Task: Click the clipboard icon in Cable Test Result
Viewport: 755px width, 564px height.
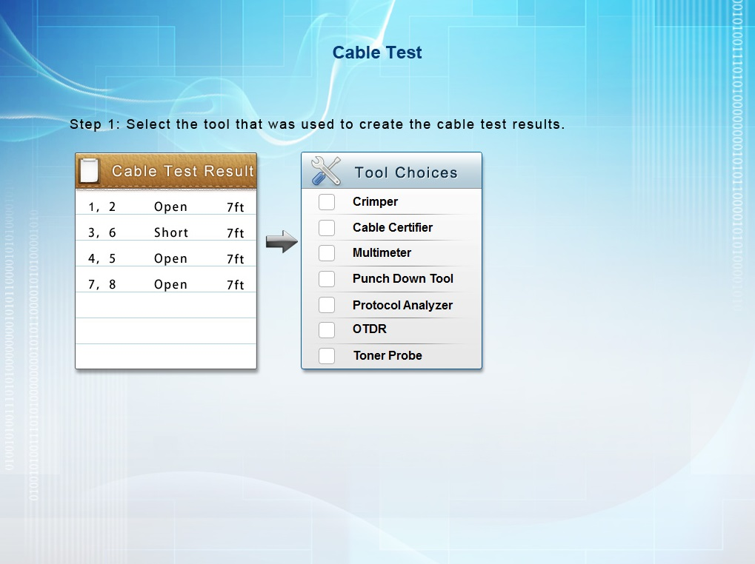Action: [x=89, y=171]
